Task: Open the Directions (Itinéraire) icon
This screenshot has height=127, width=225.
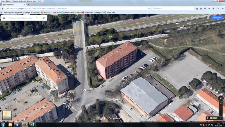Action: tap(44, 18)
